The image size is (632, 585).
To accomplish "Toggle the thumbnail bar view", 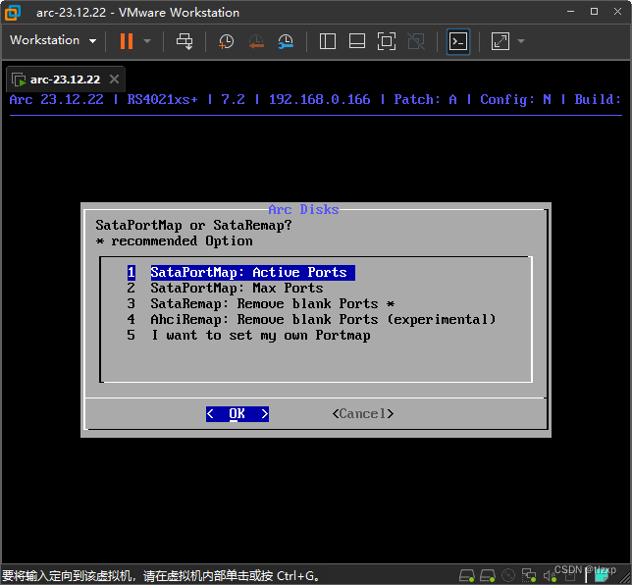I will pos(357,41).
